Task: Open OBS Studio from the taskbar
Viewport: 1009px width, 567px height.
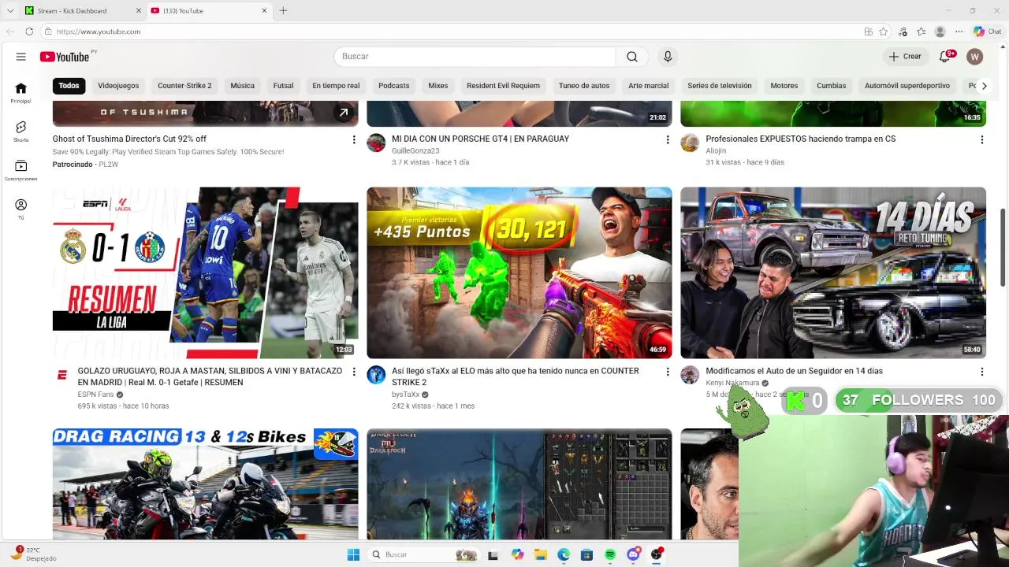Action: (657, 554)
